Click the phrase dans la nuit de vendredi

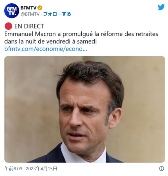point(37,41)
